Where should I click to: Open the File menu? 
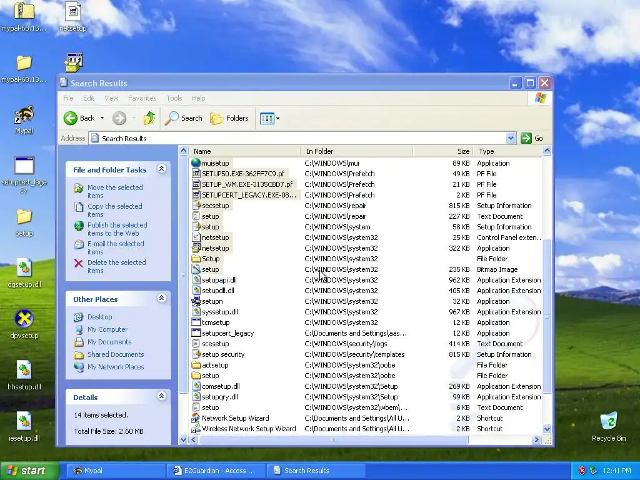[x=68, y=98]
